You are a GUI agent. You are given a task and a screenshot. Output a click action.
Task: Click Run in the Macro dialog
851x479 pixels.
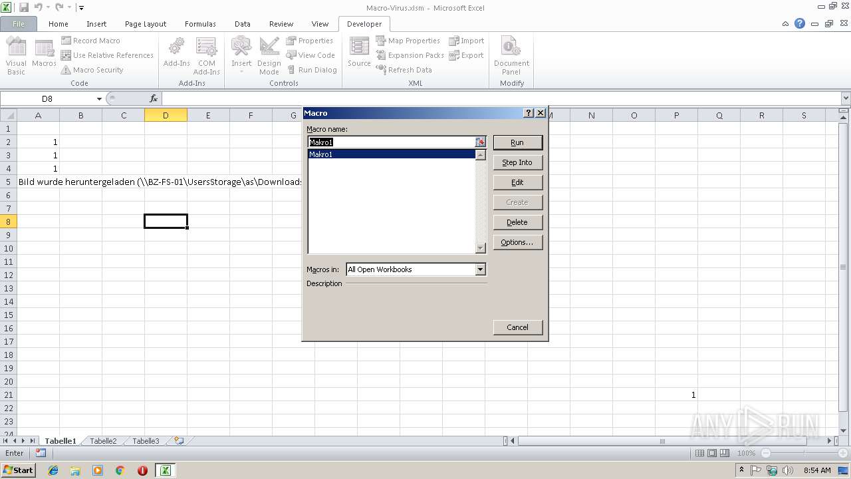point(517,142)
